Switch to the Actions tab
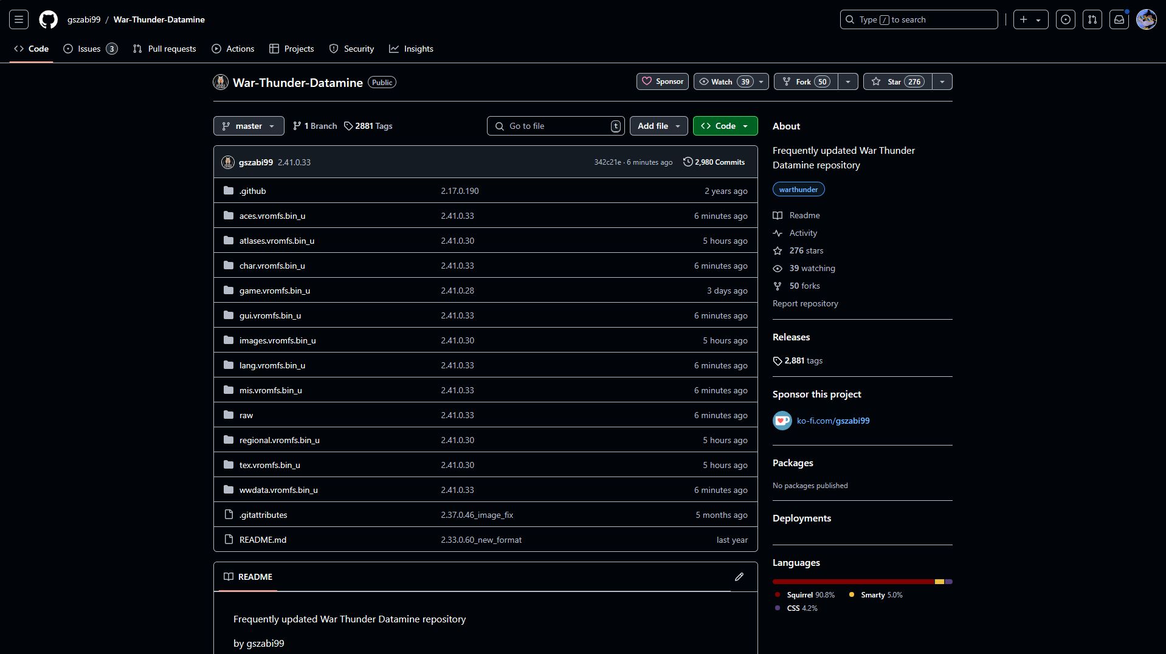The width and height of the screenshot is (1166, 654). pos(233,49)
